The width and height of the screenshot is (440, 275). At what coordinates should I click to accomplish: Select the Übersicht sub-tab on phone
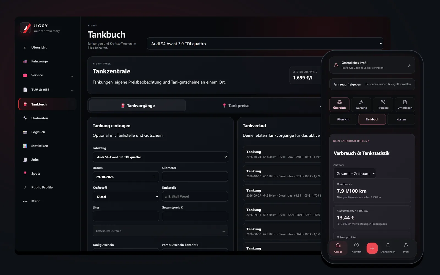343,119
